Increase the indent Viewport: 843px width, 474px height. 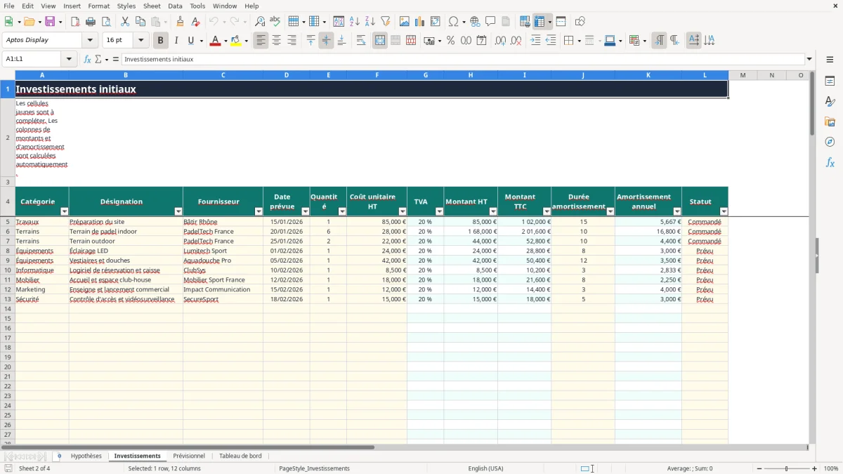(535, 41)
